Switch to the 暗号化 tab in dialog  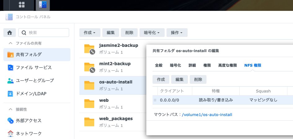tap(175, 65)
